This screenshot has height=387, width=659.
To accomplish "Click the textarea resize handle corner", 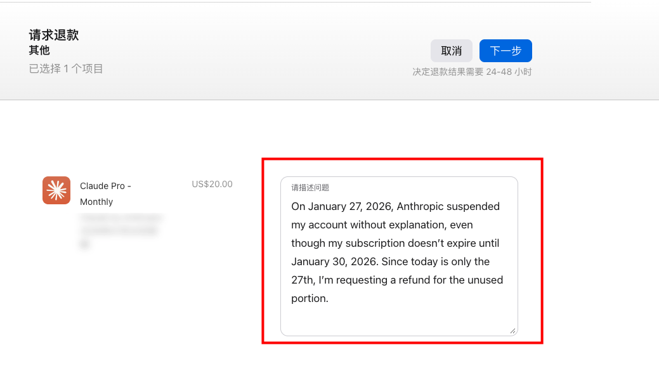I will point(512,331).
